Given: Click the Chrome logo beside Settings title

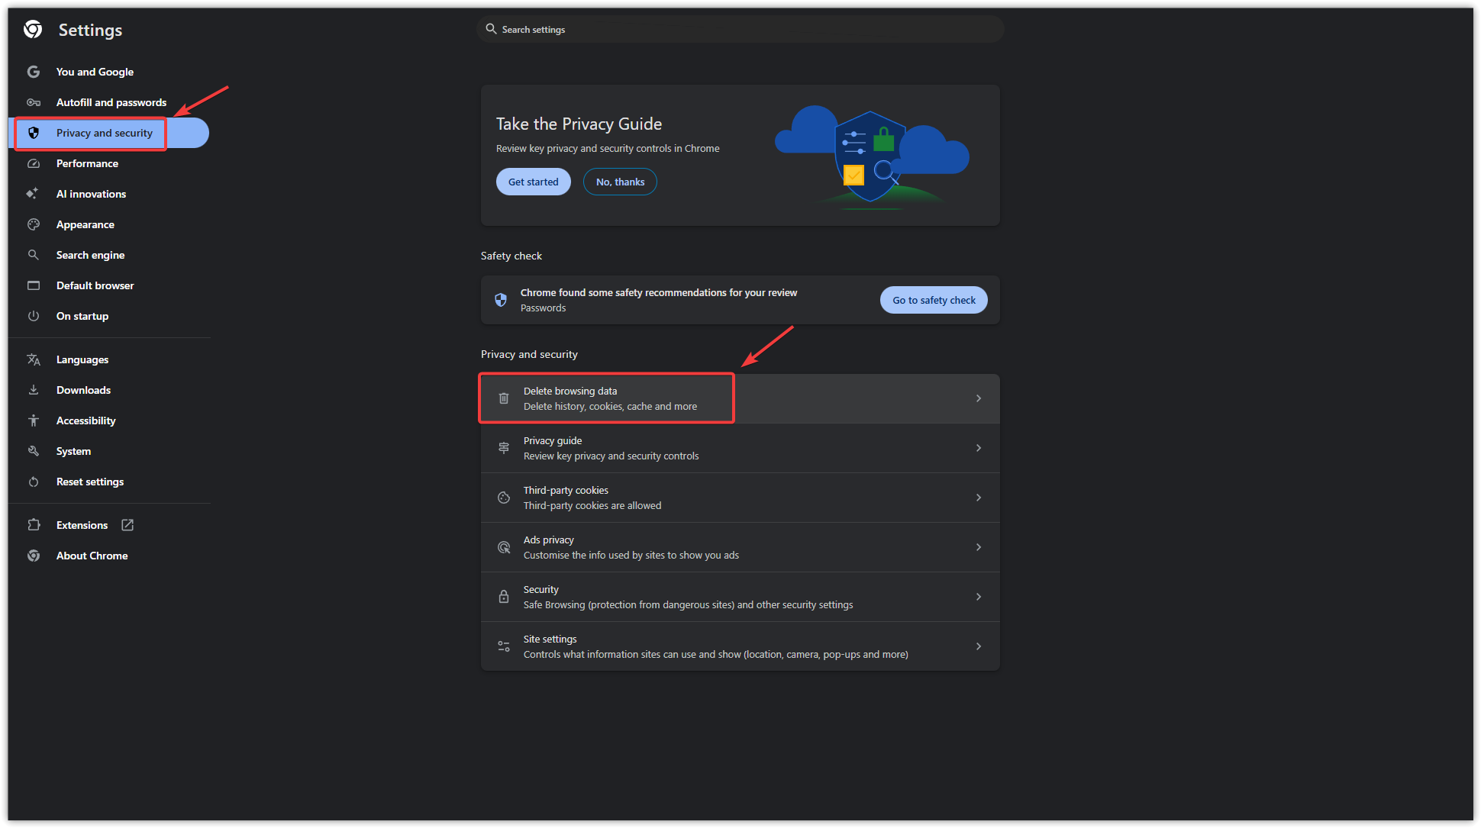Looking at the screenshot, I should [33, 30].
